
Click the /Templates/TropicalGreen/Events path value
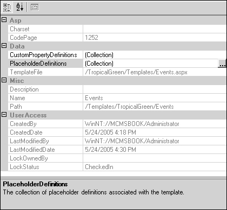129,107
